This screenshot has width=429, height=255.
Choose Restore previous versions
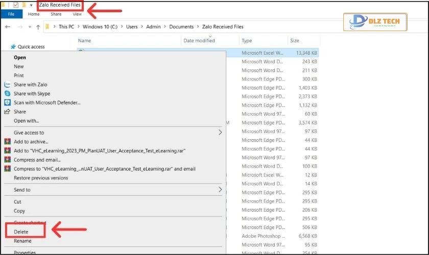click(x=41, y=177)
